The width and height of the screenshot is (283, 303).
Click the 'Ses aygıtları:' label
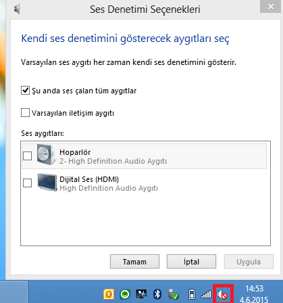43,133
